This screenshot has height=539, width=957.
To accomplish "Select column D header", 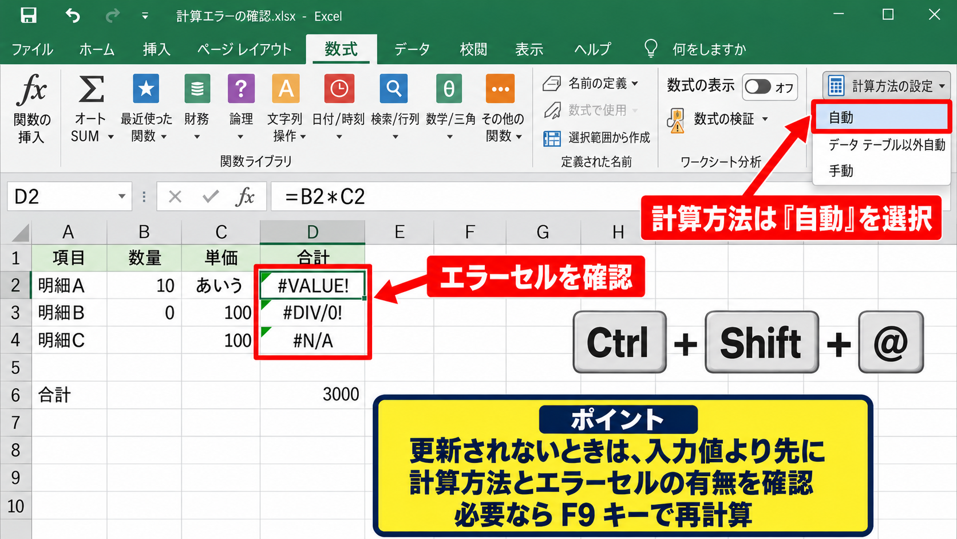I will (313, 232).
